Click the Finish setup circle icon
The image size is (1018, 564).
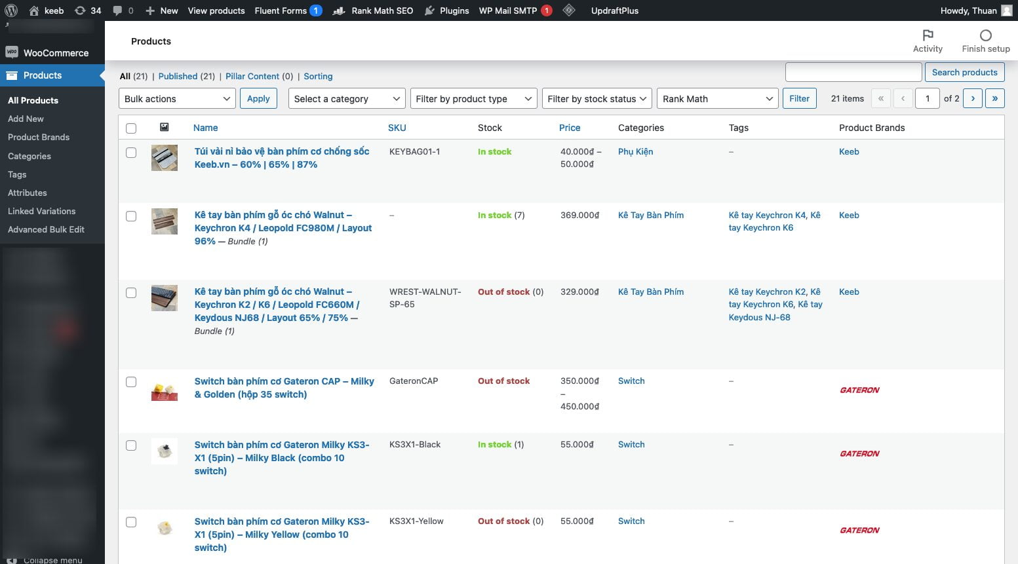(985, 35)
